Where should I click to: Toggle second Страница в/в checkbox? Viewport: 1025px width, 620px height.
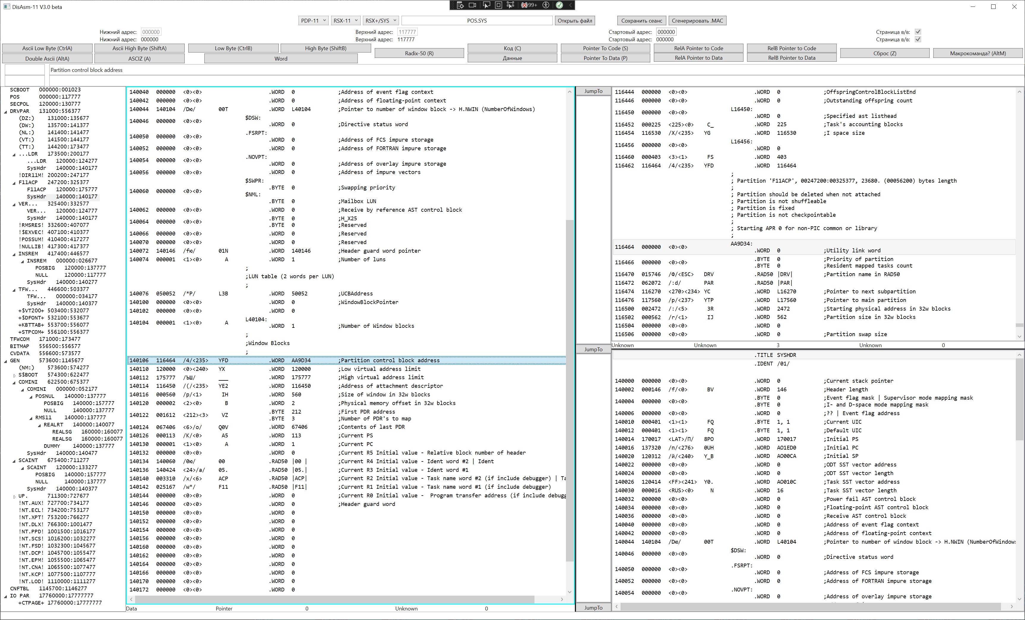(x=918, y=39)
